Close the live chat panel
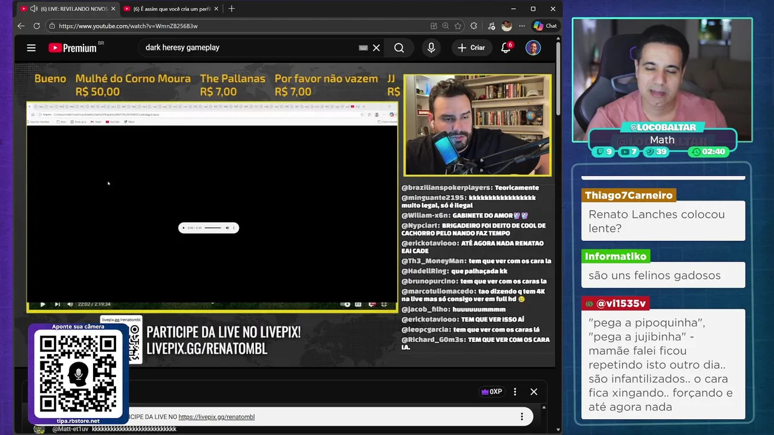 tap(534, 391)
